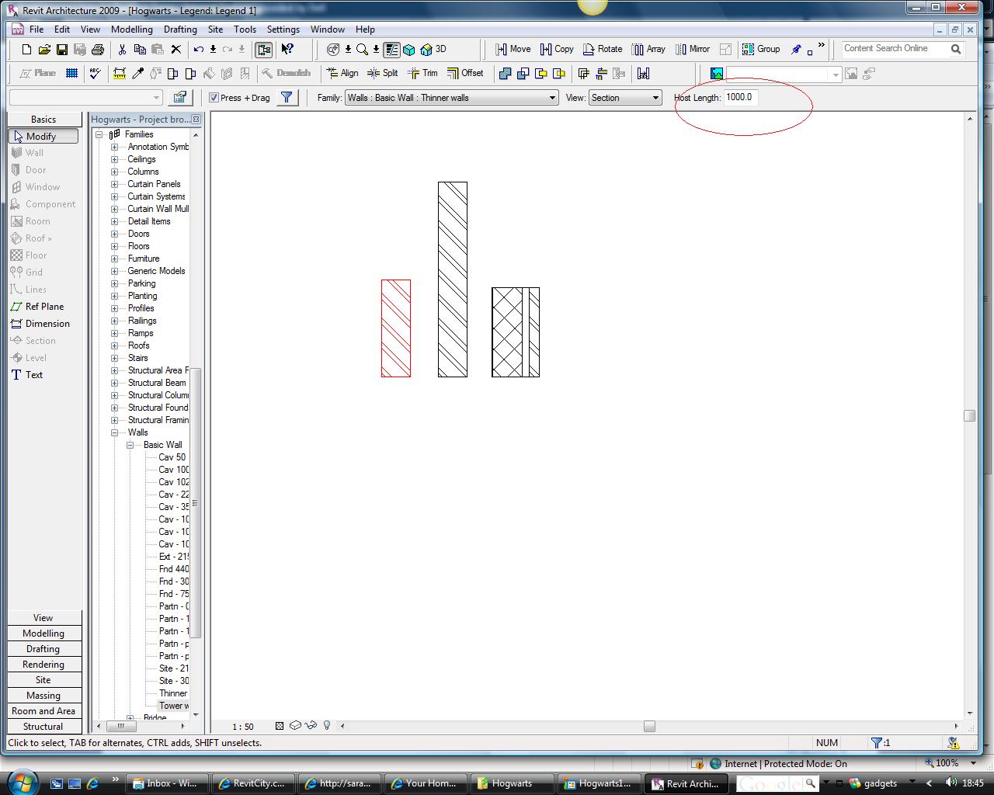Select the Move tool
The image size is (994, 795).
click(513, 49)
